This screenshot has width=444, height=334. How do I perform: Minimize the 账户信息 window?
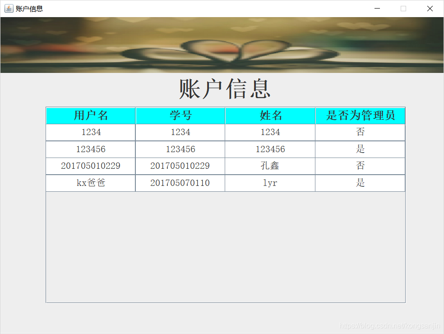tap(377, 9)
